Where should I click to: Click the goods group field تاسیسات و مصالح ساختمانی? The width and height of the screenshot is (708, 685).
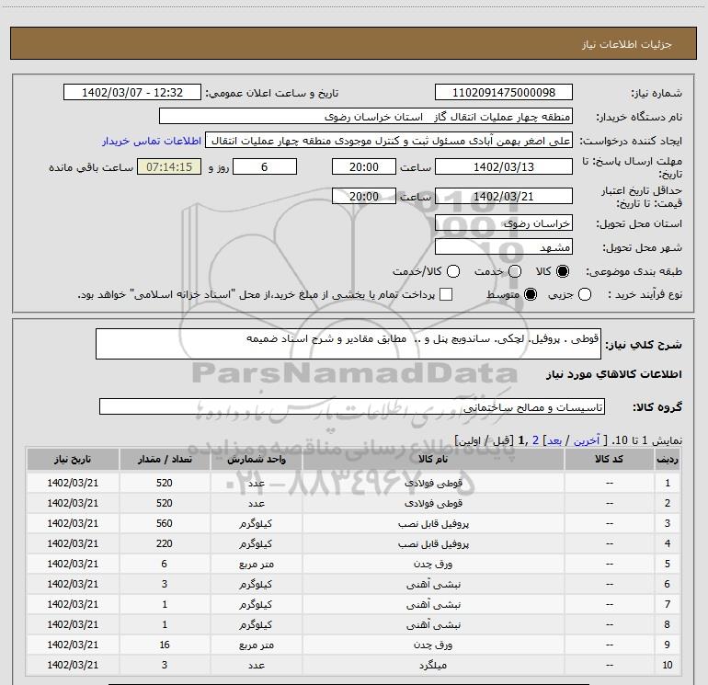coord(352,406)
